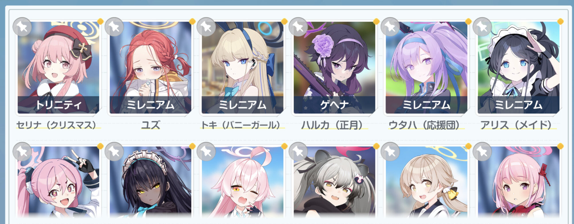Click the ユズ name label
Image resolution: width=574 pixels, height=224 pixels.
[150, 125]
